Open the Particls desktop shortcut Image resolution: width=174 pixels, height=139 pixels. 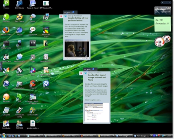pos(46,84)
